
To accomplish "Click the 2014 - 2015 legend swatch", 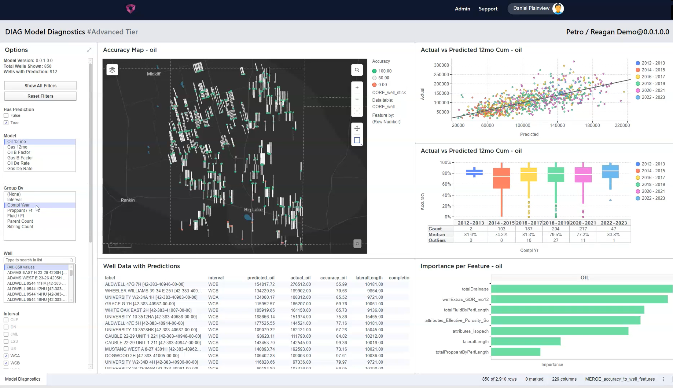I will click(x=638, y=70).
